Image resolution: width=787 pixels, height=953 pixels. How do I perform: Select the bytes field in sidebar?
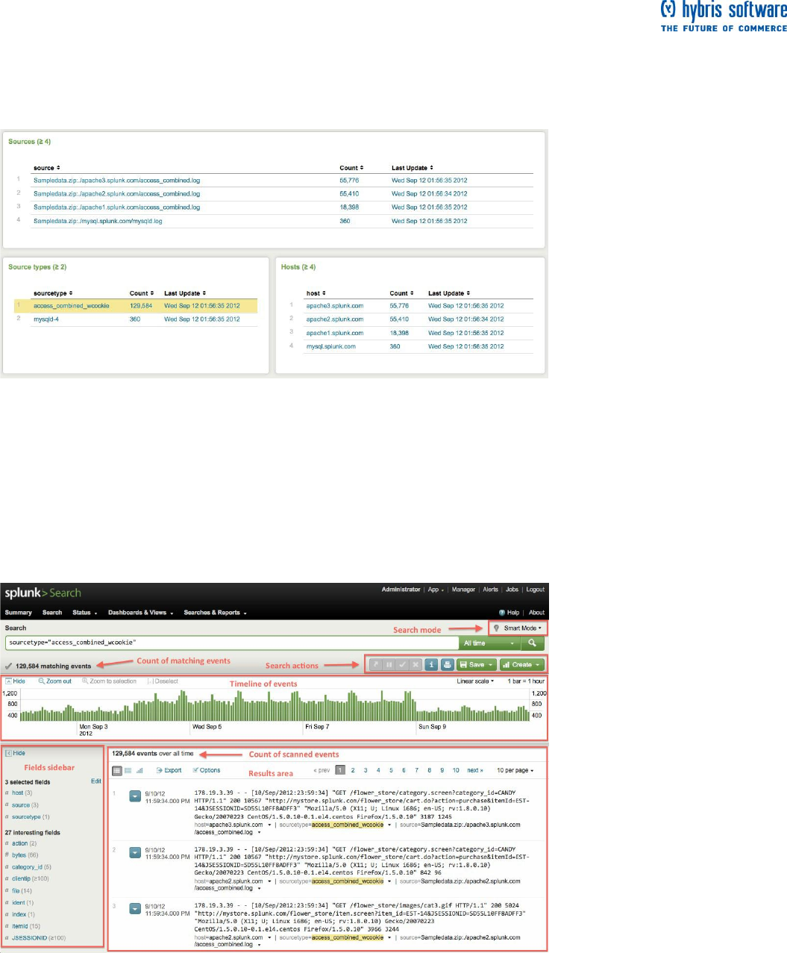pyautogui.click(x=19, y=855)
